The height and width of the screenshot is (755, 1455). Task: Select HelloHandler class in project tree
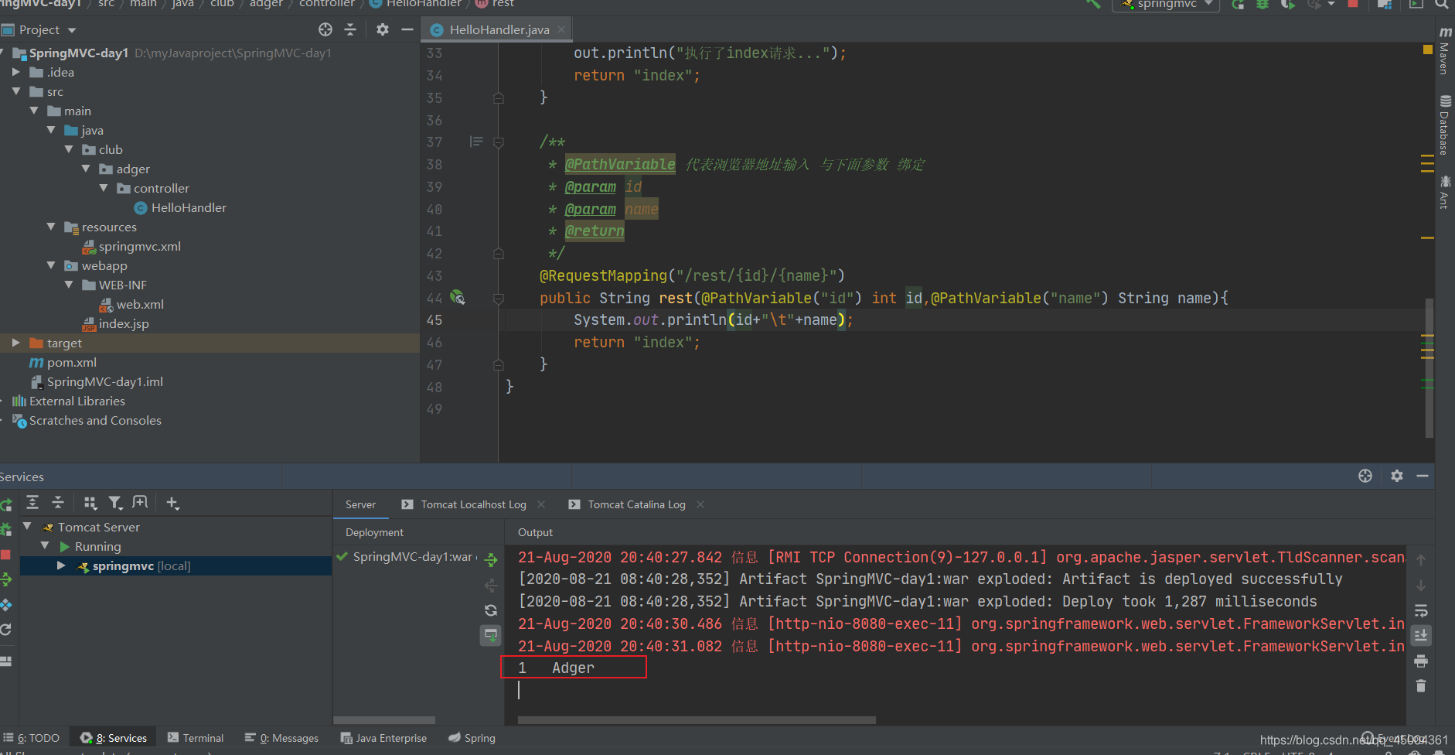180,207
